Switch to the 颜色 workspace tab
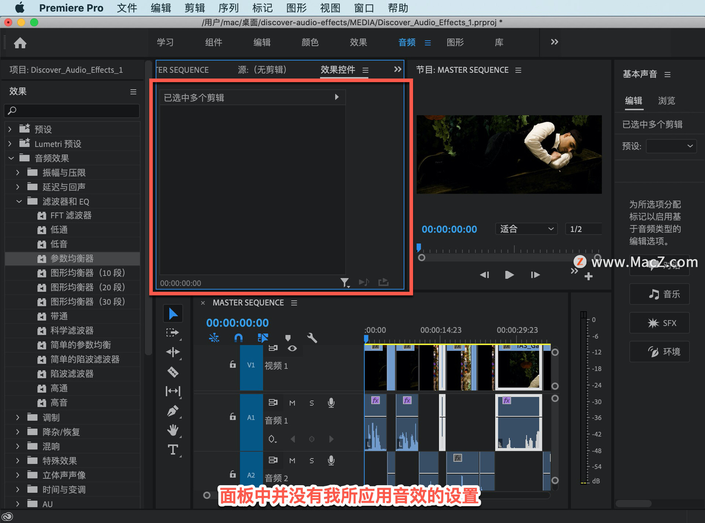The image size is (705, 523). [x=310, y=42]
